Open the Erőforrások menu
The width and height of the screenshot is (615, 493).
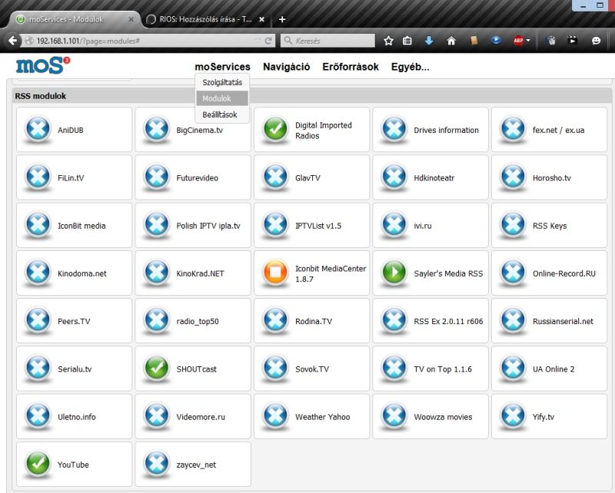351,67
